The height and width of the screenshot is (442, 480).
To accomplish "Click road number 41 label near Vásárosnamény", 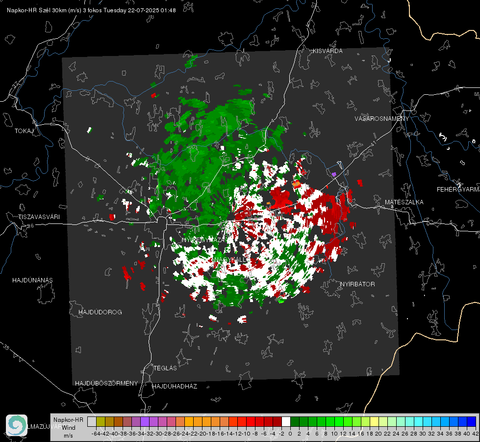I will [373, 143].
